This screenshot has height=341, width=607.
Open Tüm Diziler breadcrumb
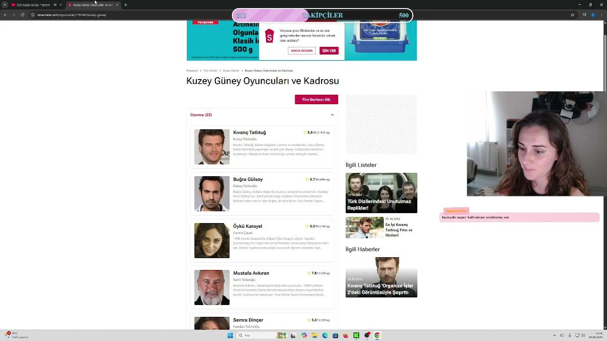[x=210, y=71]
